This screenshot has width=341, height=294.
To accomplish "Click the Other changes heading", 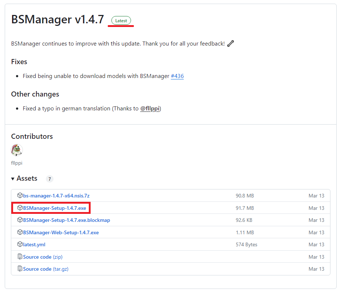I will [35, 94].
